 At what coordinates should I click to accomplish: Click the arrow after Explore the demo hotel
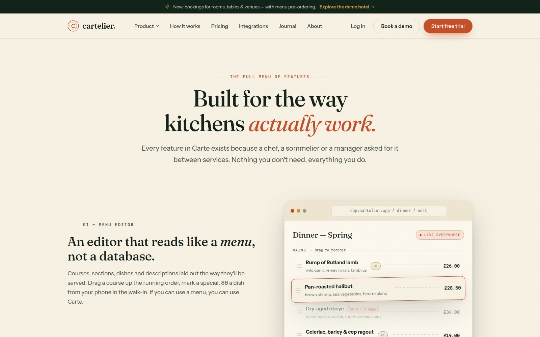click(x=373, y=7)
